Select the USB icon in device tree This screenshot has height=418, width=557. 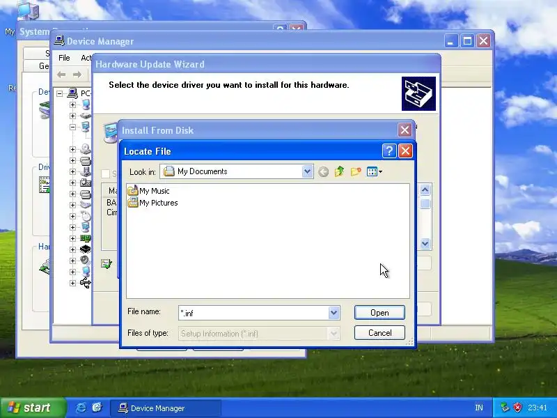[85, 283]
